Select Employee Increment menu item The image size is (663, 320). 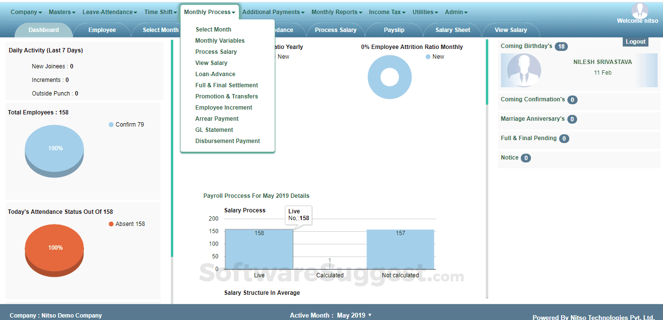[x=224, y=108]
